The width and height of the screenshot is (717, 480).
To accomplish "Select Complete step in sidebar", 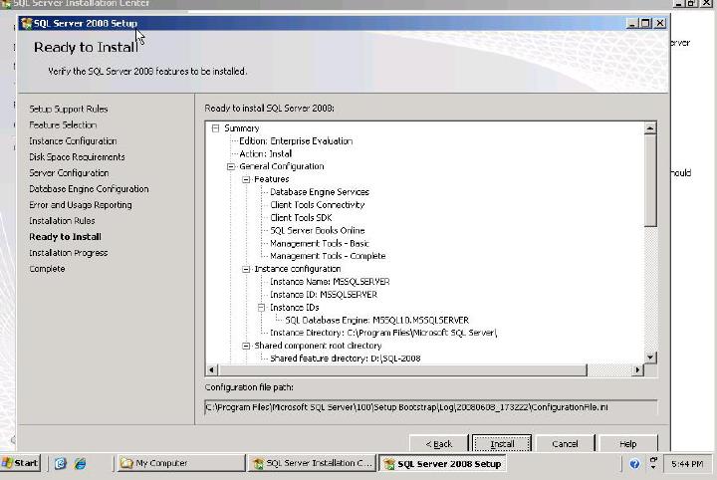I will click(47, 269).
